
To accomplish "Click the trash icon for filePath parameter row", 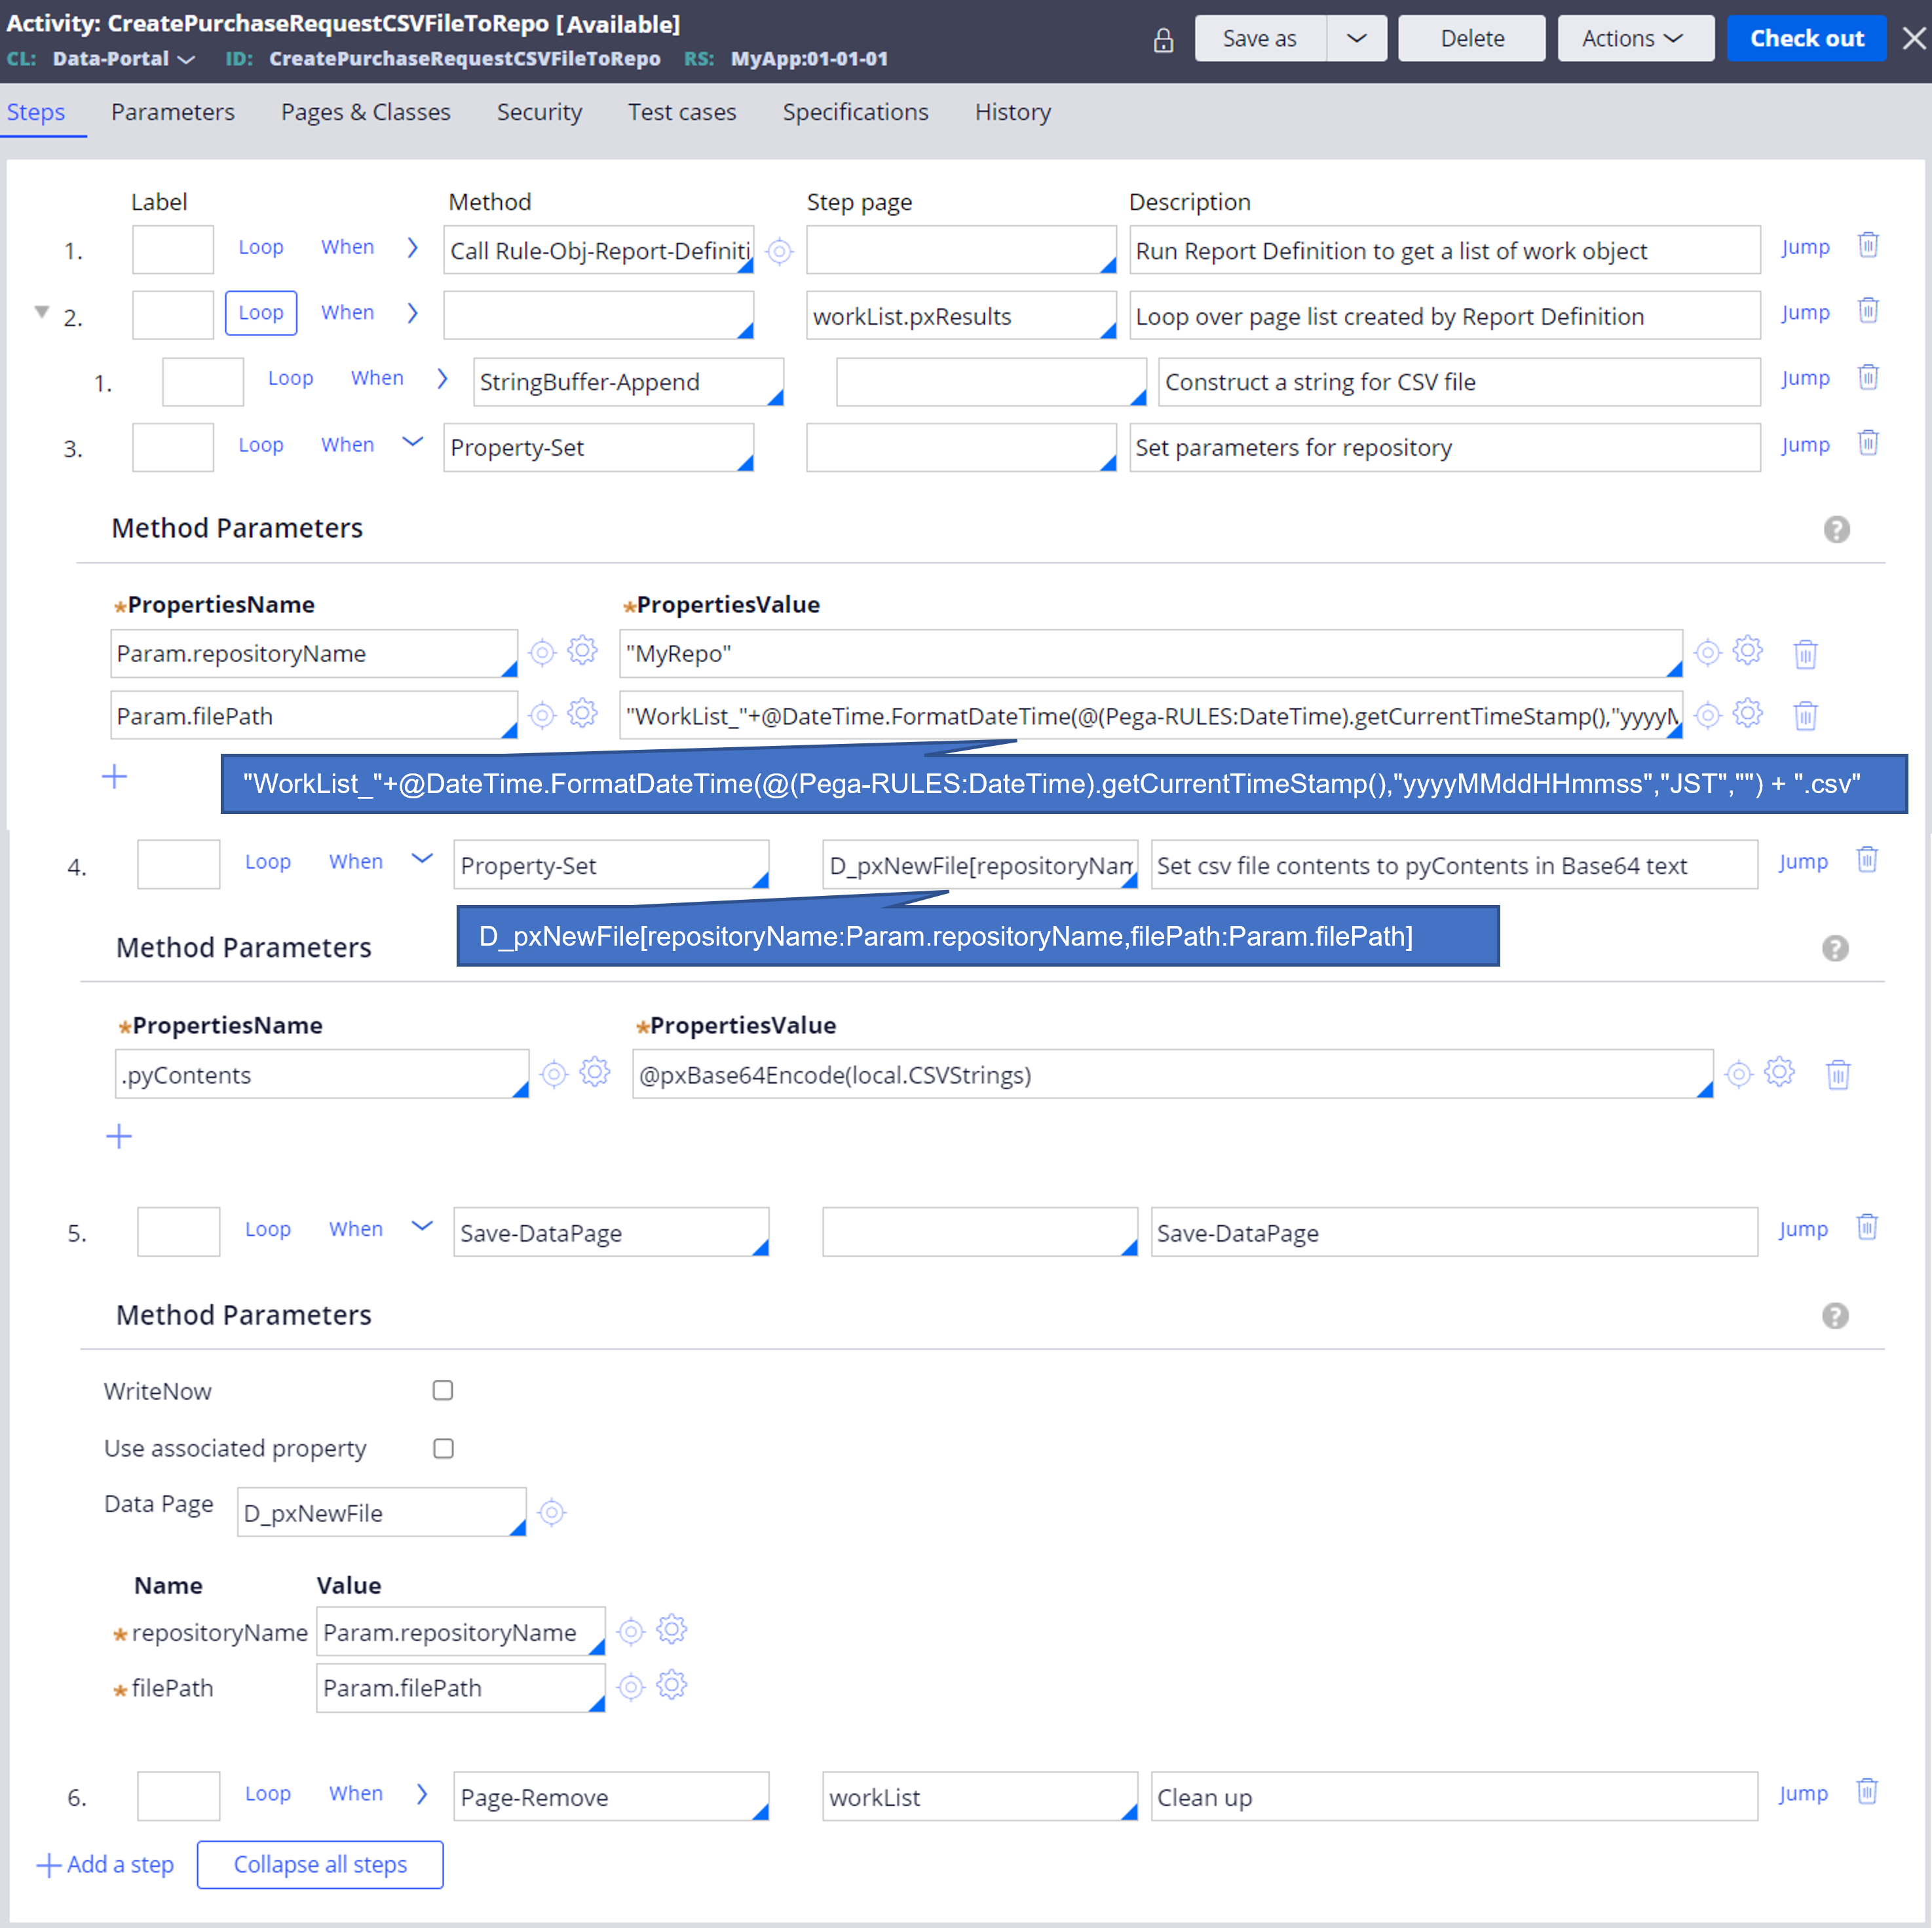I will click(x=1810, y=715).
